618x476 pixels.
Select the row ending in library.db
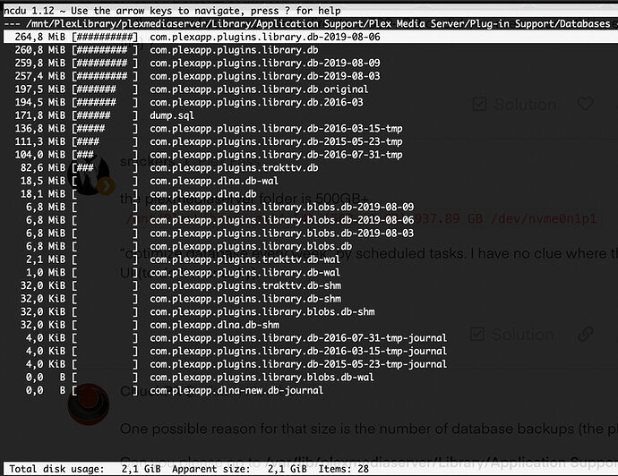click(234, 50)
